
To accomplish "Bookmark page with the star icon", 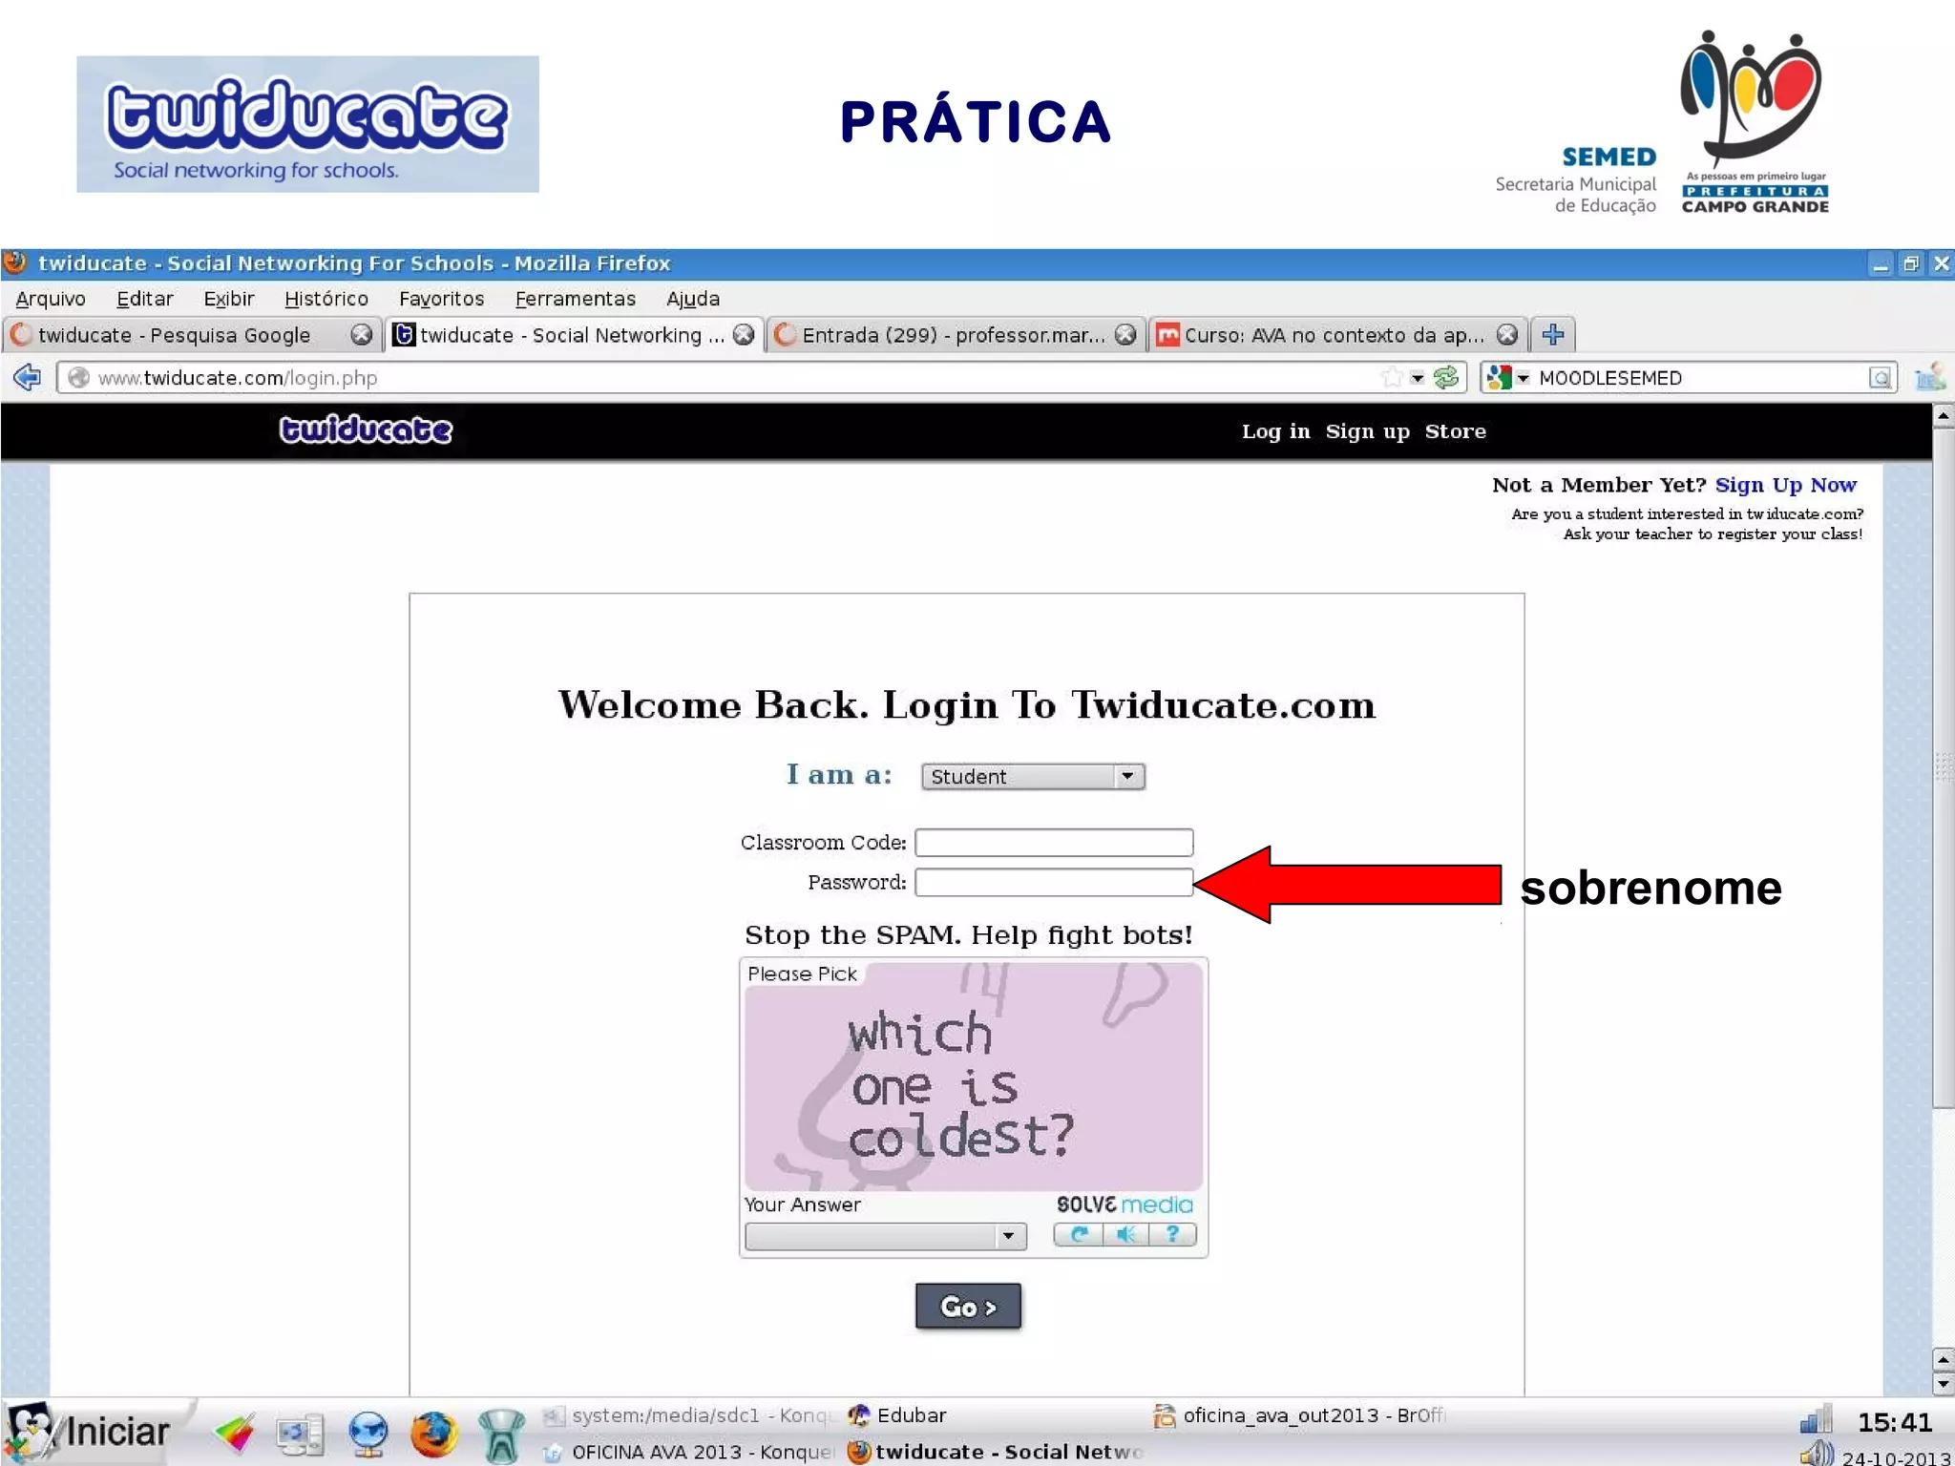I will point(1392,378).
